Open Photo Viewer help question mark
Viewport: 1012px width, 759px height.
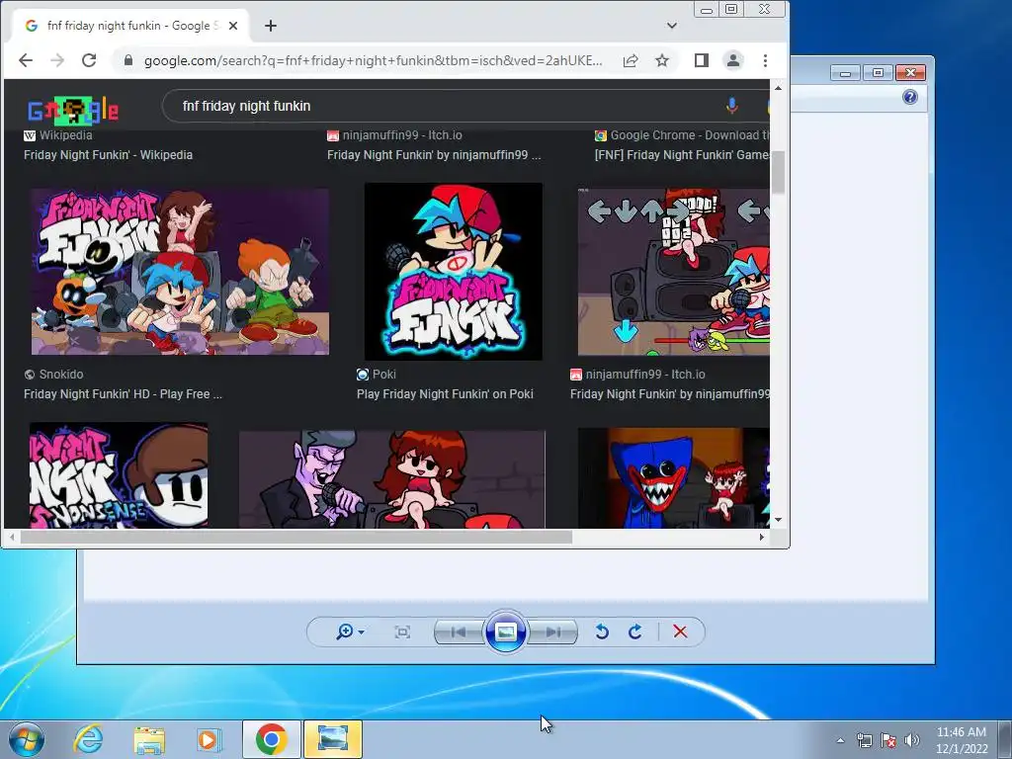(x=910, y=97)
